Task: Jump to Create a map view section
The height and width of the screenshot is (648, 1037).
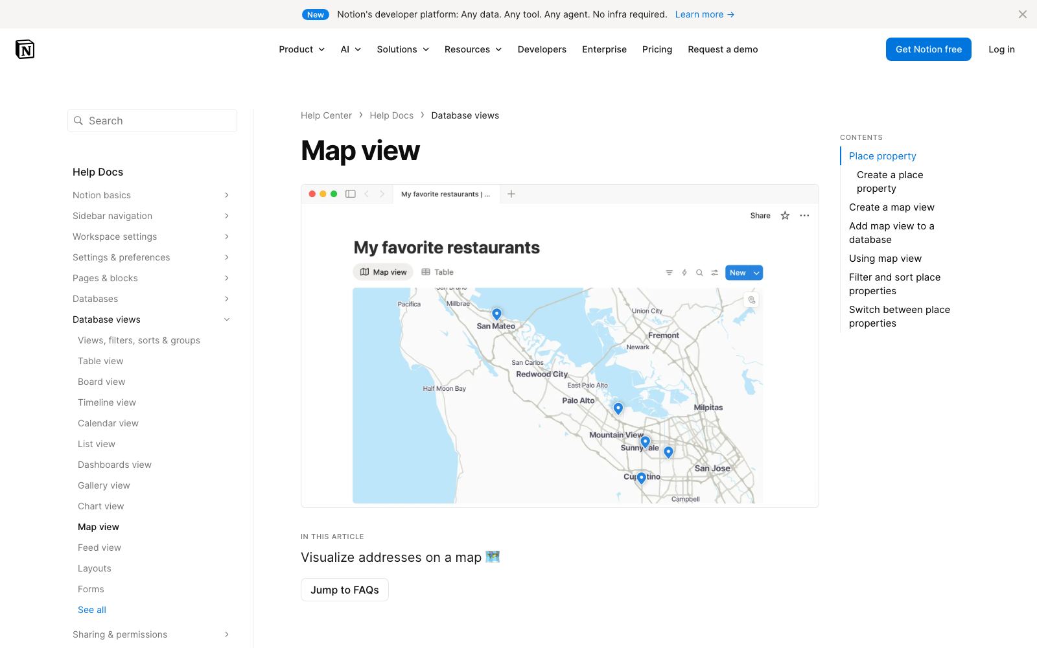Action: click(x=892, y=207)
